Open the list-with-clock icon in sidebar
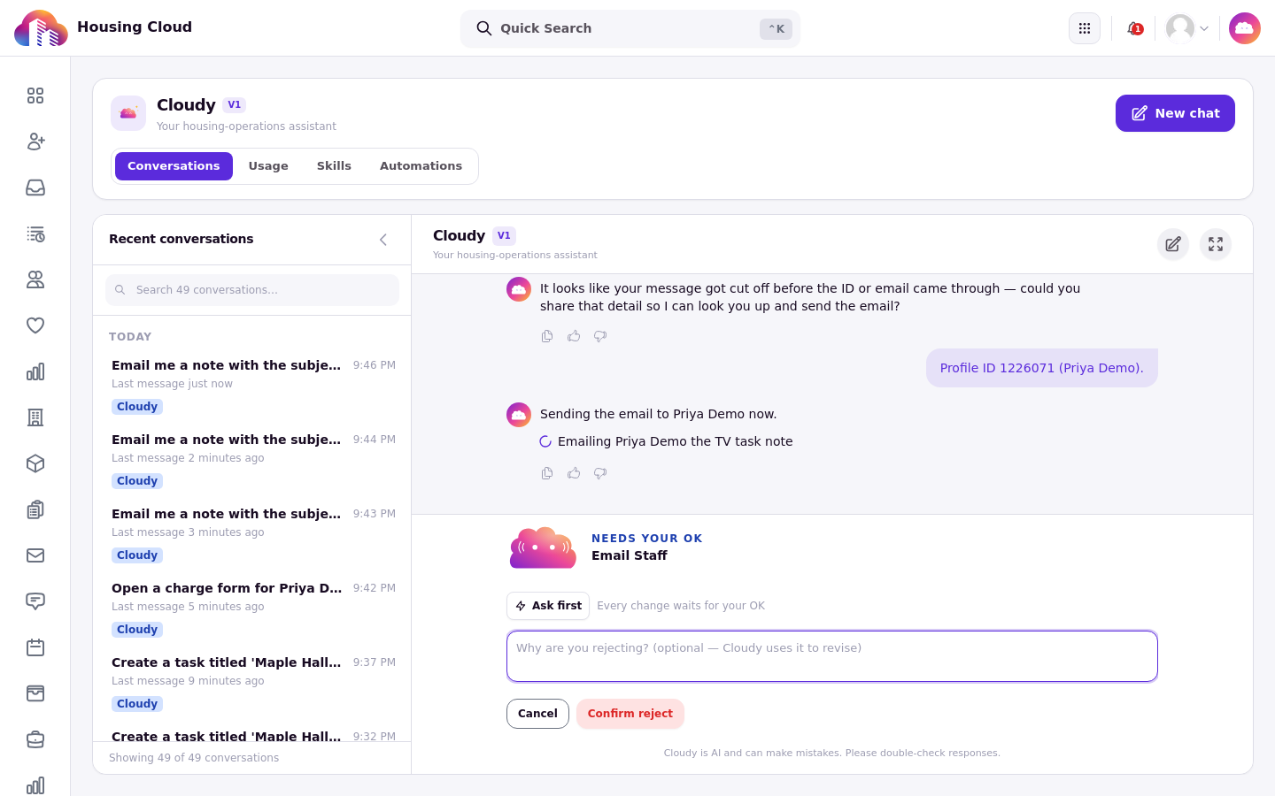Image resolution: width=1275 pixels, height=796 pixels. click(x=35, y=233)
